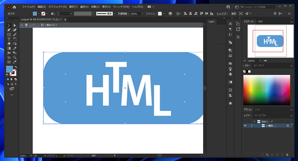The image size is (298, 161).
Task: Click the Recolor Artwork globe icon
Action: pyautogui.click(x=170, y=14)
